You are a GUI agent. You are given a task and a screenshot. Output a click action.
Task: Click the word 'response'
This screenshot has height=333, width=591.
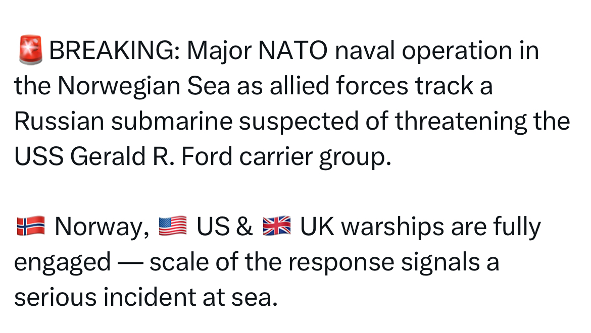coord(341,263)
